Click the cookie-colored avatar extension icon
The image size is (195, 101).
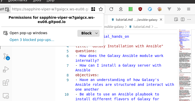click(x=160, y=9)
